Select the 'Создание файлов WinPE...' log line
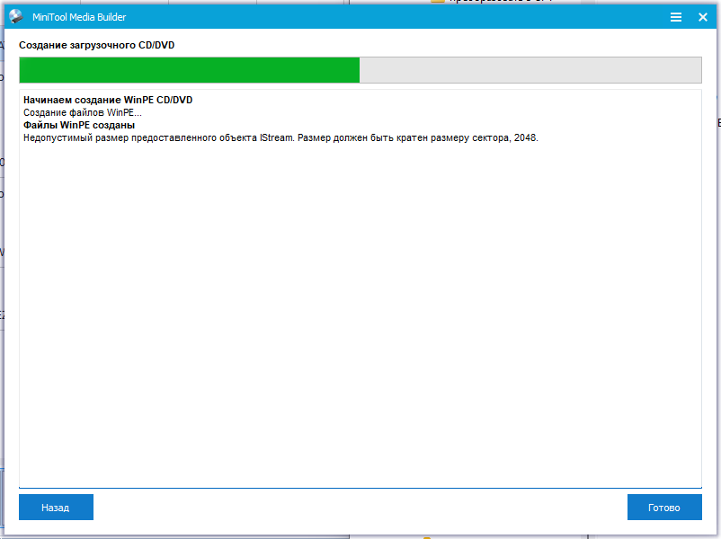The height and width of the screenshot is (539, 721). [83, 112]
